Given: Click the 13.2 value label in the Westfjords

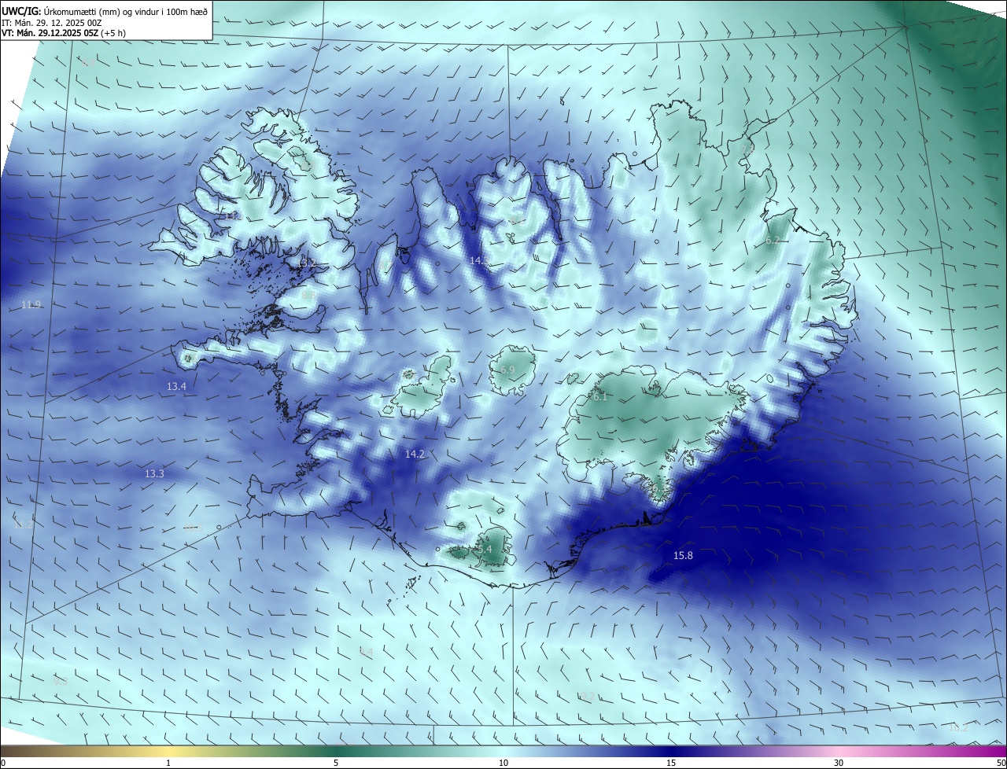Looking at the screenshot, I should point(307,263).
